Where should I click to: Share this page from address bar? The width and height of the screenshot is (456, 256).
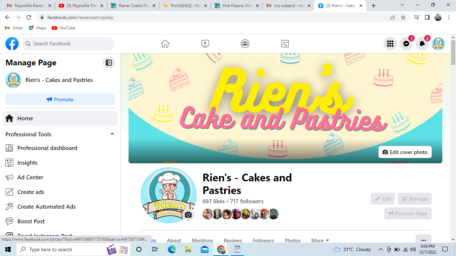pyautogui.click(x=393, y=17)
